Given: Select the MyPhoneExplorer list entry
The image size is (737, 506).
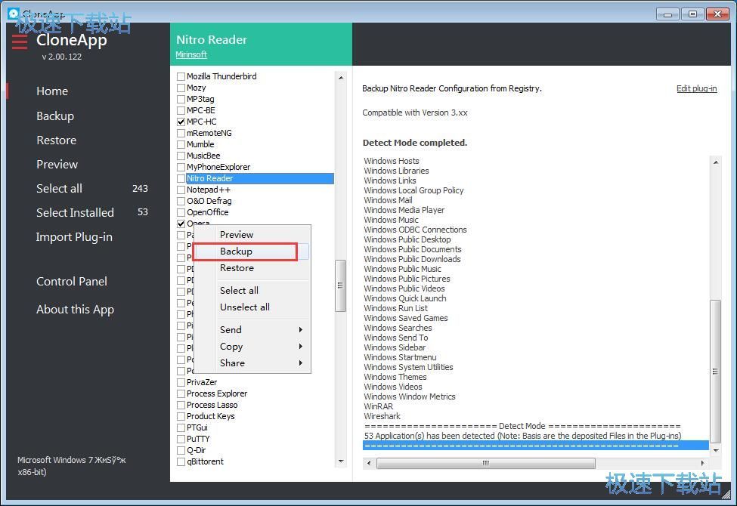Looking at the screenshot, I should (x=218, y=167).
